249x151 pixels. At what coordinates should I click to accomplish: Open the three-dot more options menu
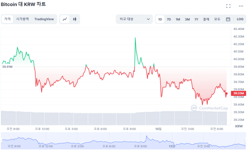(x=241, y=6)
